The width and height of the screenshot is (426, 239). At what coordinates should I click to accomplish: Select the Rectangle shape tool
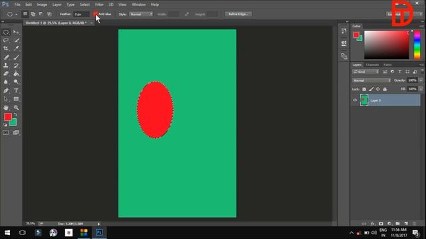16,99
